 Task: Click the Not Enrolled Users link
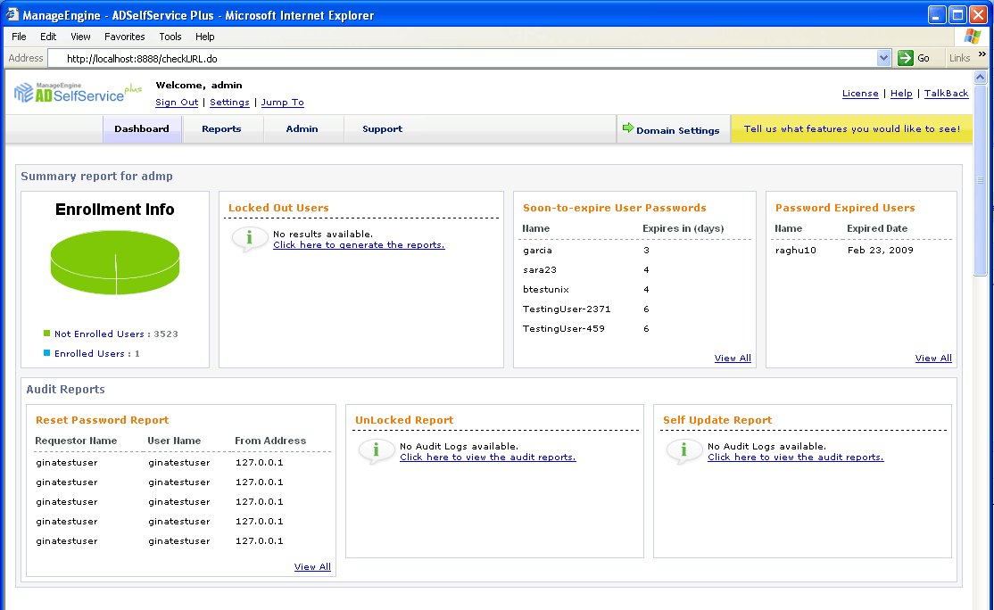[100, 334]
